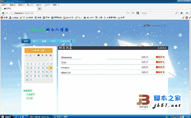
Task: Click the Google search input box
Action: 157,13
